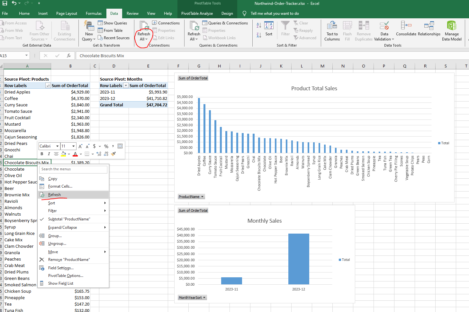Click the Format Painter brush in mini toolbar
Image resolution: width=469 pixels, height=312 pixels.
[113, 154]
